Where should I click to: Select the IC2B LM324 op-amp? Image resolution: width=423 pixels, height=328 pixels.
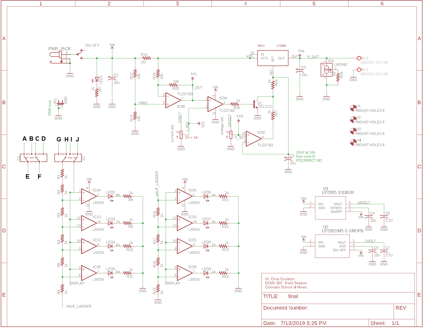tap(185, 273)
